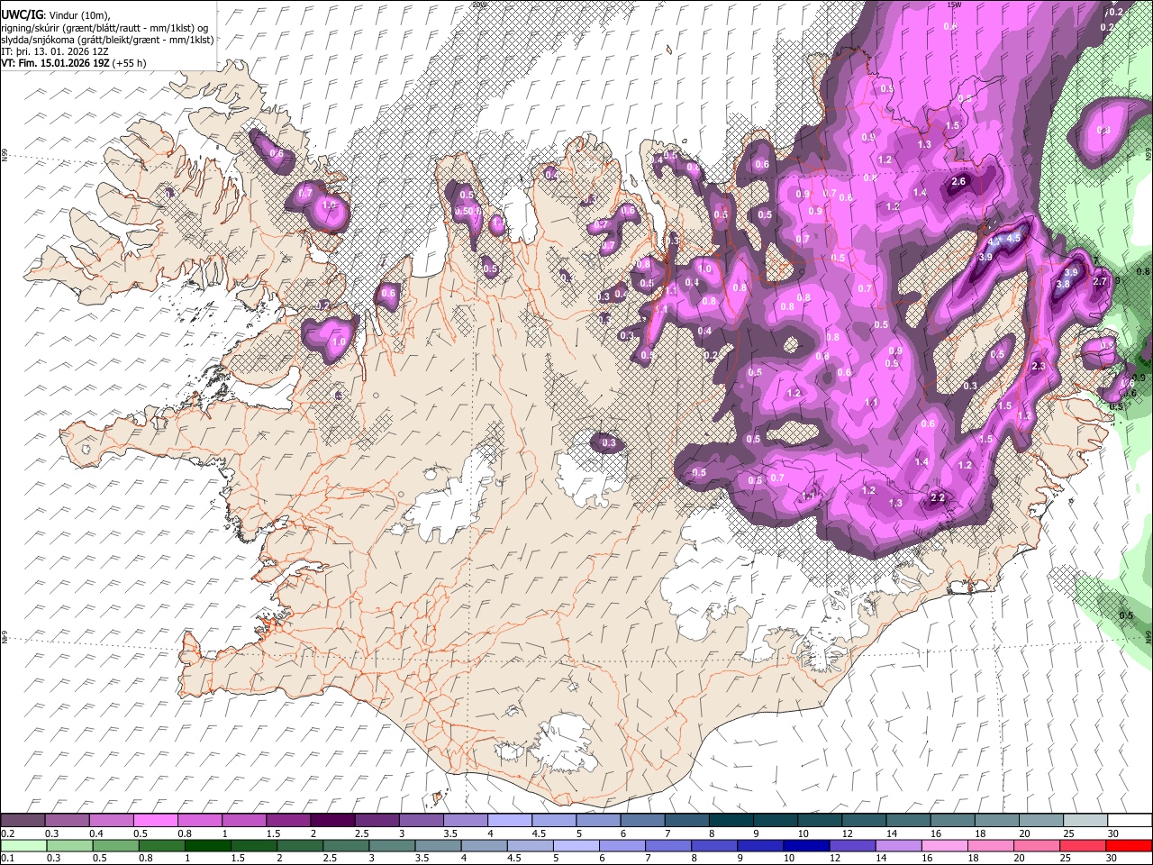This screenshot has width=1153, height=865.
Task: Click the 'rigning/skúrir' legend description line
Action: [x=105, y=28]
